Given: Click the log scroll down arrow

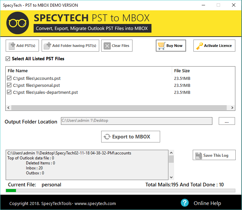Looking at the screenshot, I should point(171,177).
